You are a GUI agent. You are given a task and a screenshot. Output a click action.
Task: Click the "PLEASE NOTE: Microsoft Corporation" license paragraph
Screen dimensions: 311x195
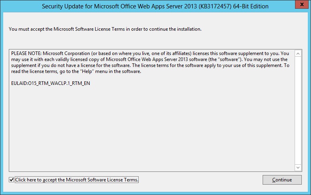150,62
